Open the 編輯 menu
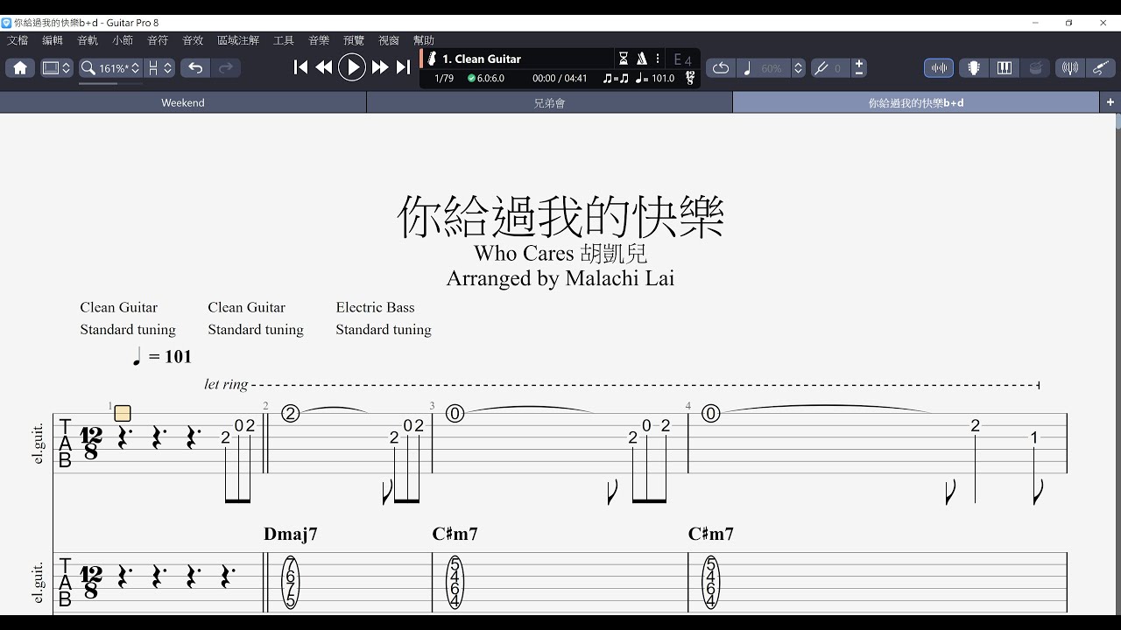The width and height of the screenshot is (1121, 630). coord(53,40)
